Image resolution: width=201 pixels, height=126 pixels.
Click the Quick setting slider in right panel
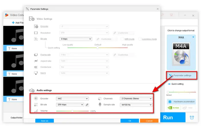tap(168, 92)
